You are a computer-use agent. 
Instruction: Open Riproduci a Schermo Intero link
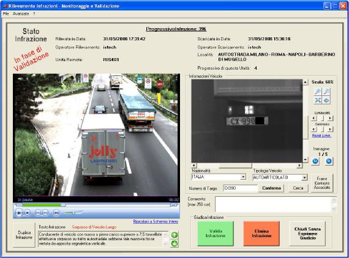(x=156, y=221)
